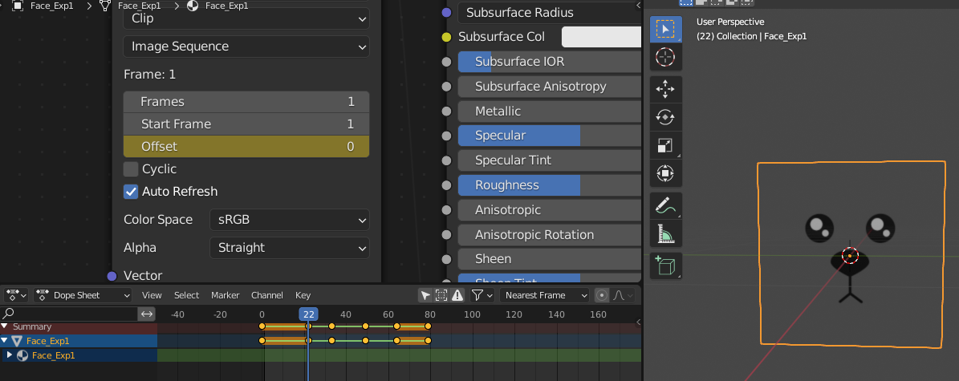
Task: Open the Image Sequence source dropdown
Action: pyautogui.click(x=246, y=47)
